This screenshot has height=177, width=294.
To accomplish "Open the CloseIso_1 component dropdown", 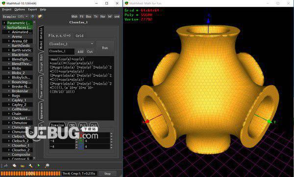I will coord(71,44).
